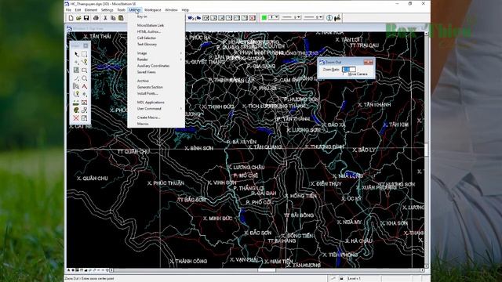Viewport: 502px width, 282px height.
Task: Click the Copy icon in toolbar
Action: (113, 18)
